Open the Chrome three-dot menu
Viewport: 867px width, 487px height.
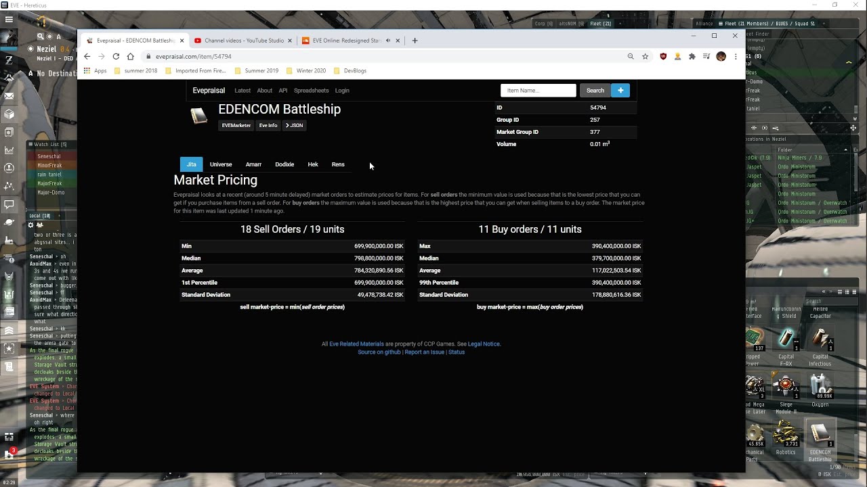[736, 57]
